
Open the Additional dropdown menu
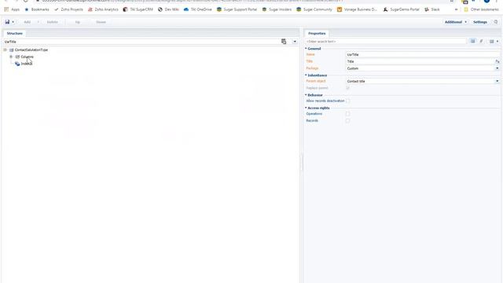tap(456, 22)
